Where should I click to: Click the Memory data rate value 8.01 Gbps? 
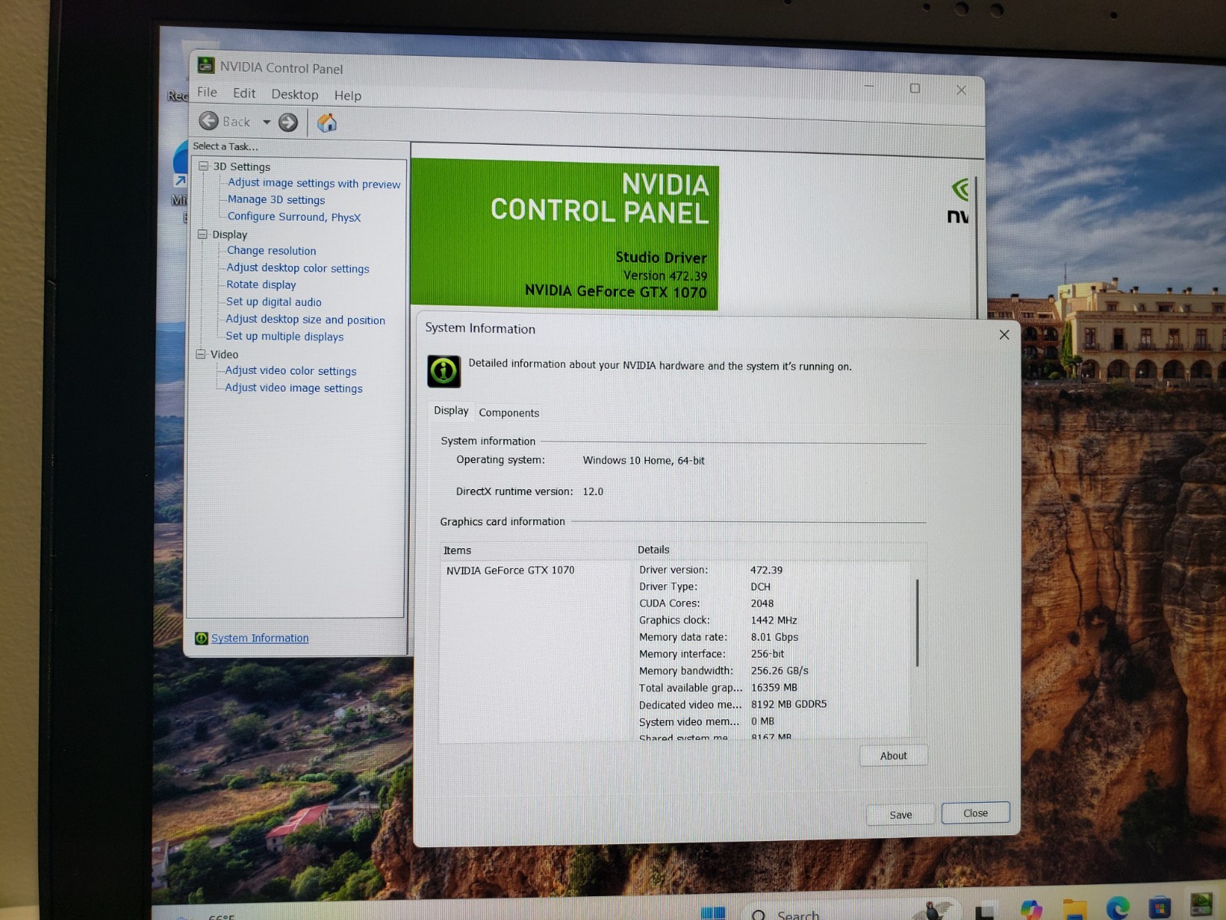775,637
